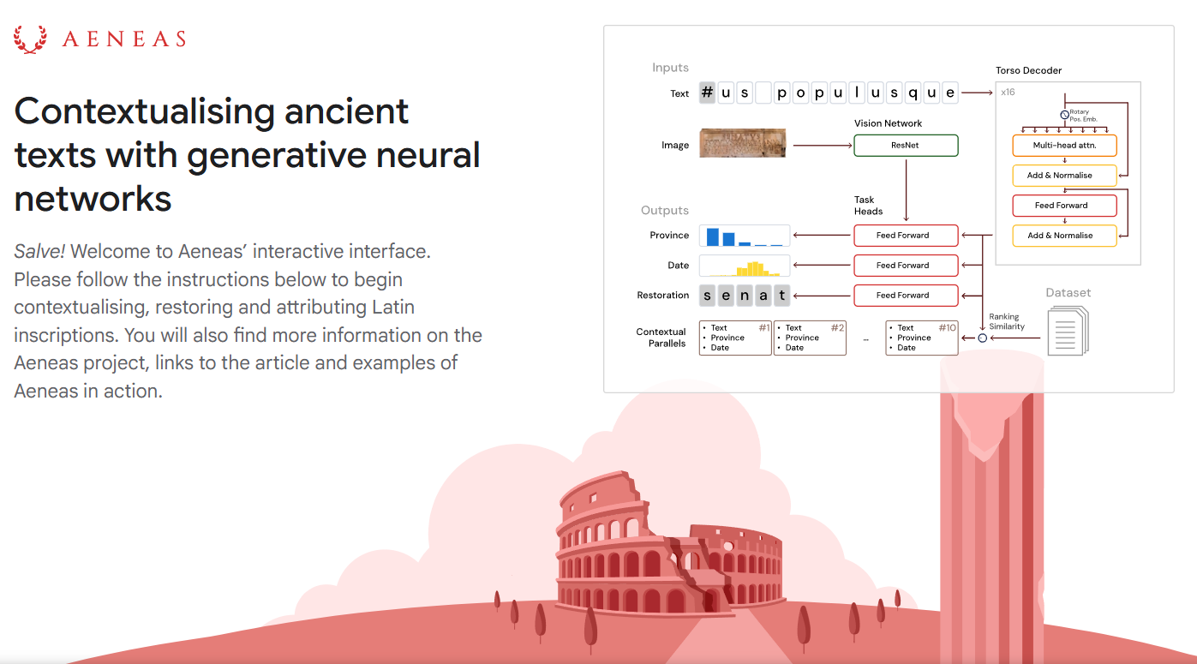This screenshot has width=1197, height=664.
Task: Click the Restoration 'senat' letter tiles
Action: point(745,296)
